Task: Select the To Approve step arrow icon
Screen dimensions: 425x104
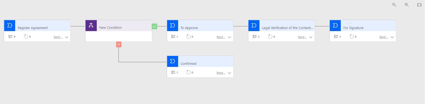Action: 172,25
